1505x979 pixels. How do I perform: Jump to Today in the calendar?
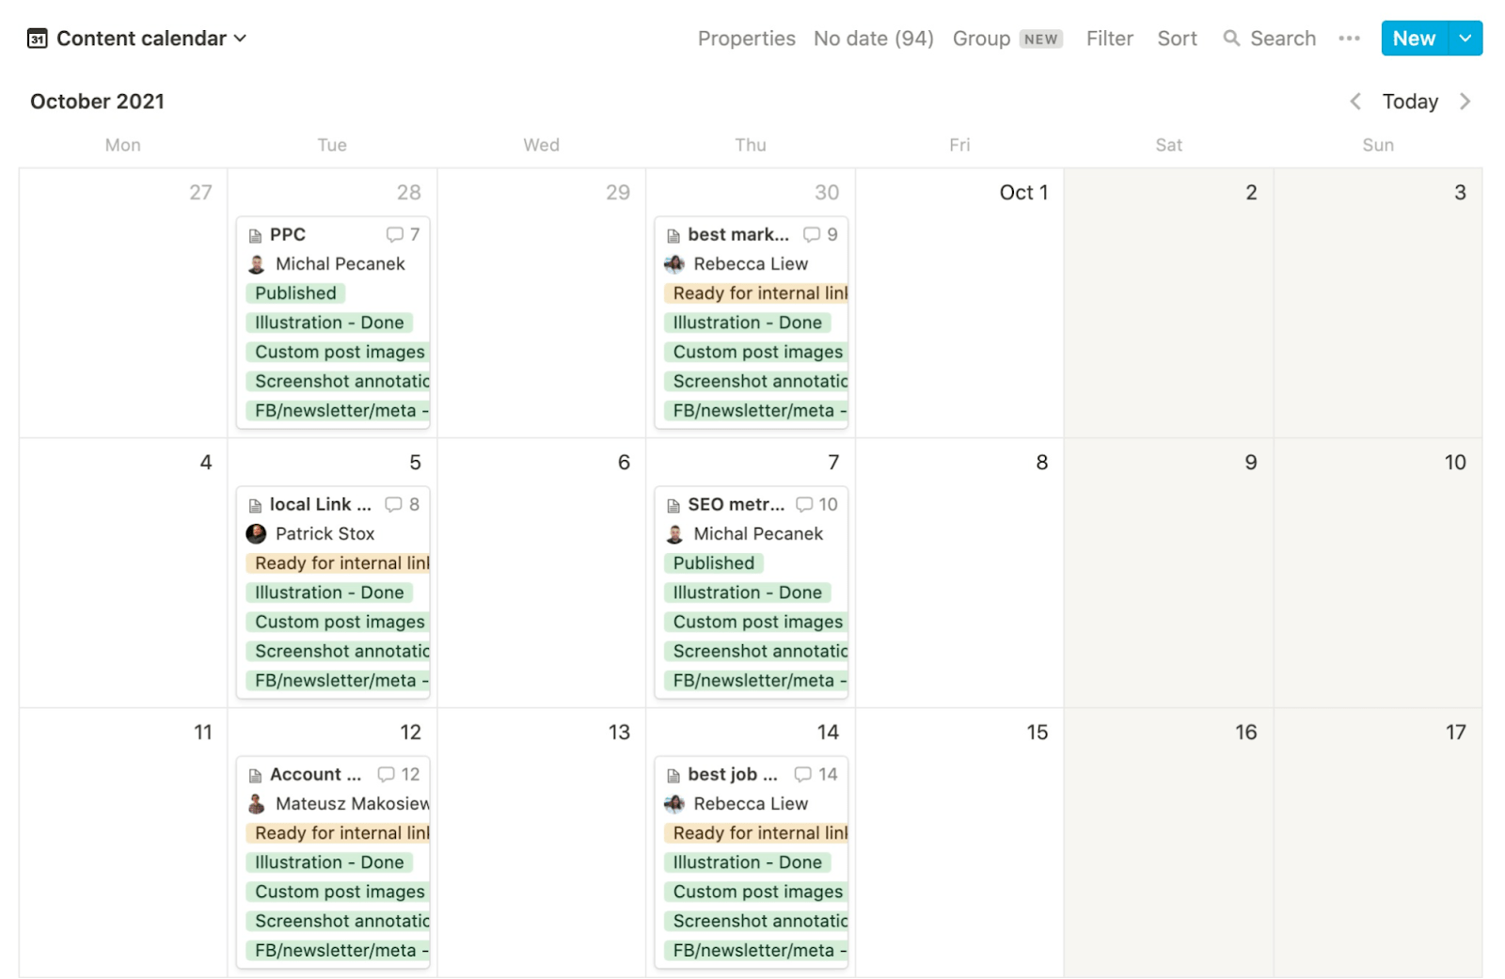(1409, 102)
